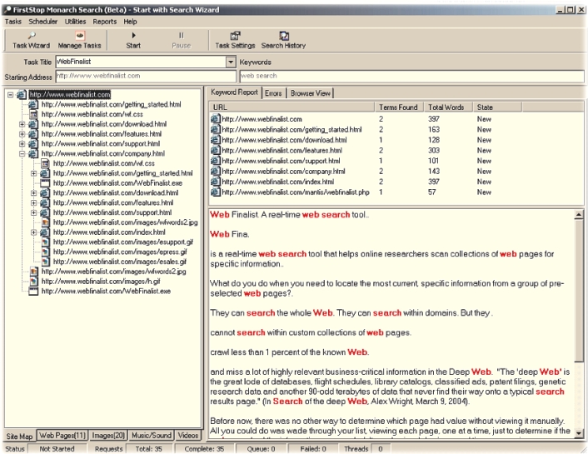Open the Task Wizard toolbar icon
The width and height of the screenshot is (588, 454).
(32, 36)
